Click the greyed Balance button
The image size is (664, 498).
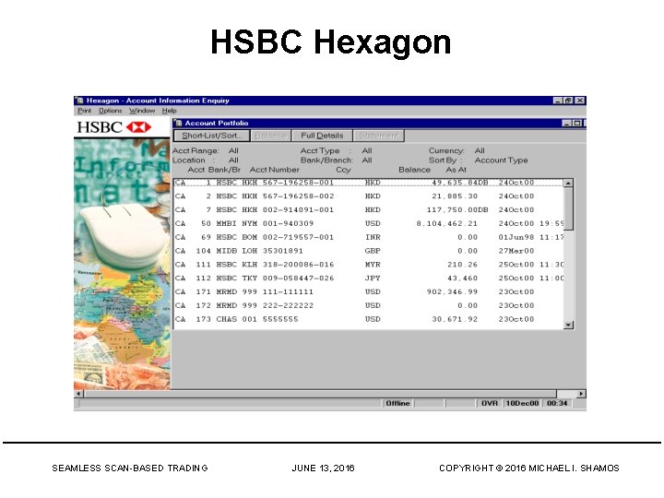point(271,136)
